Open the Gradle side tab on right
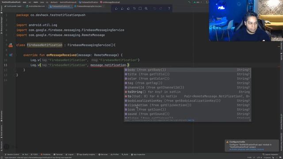 coord(281,57)
